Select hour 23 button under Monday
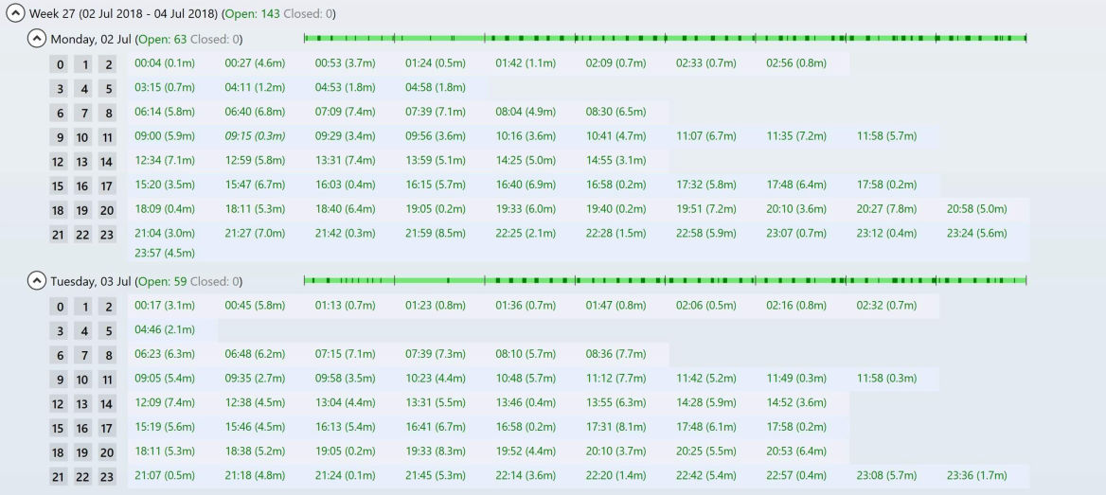 106,236
